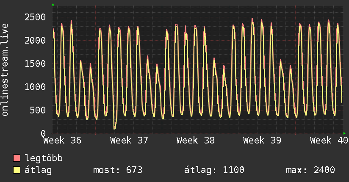Click the pink legtöbb legend swatch
The width and height of the screenshot is (349, 182).
(x=17, y=158)
